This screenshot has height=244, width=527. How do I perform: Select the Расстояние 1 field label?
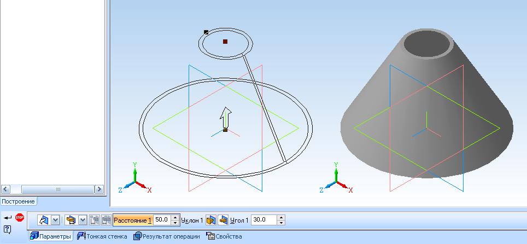click(133, 220)
